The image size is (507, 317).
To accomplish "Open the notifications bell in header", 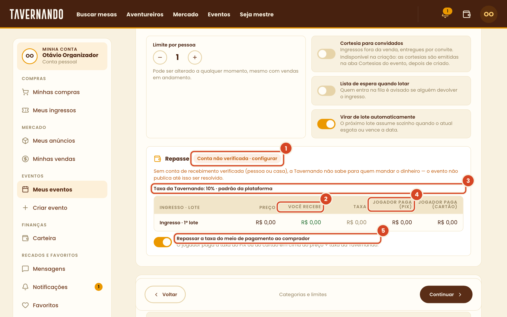I will click(x=445, y=14).
